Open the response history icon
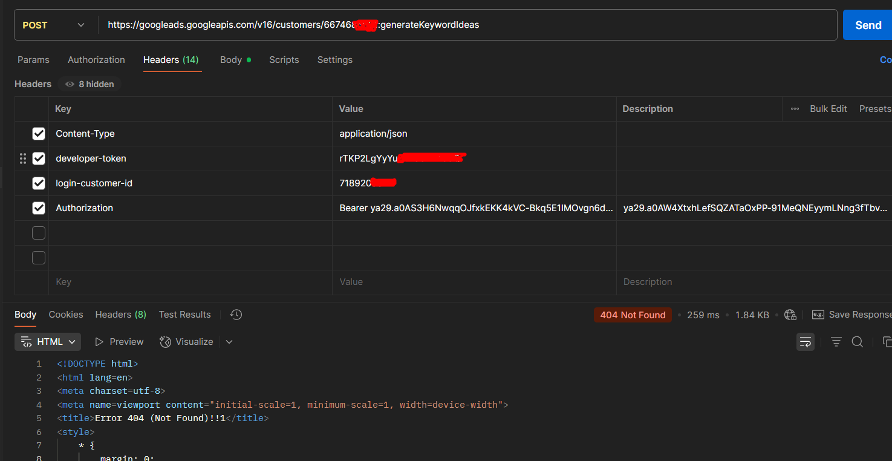This screenshot has height=461, width=892. coord(236,315)
